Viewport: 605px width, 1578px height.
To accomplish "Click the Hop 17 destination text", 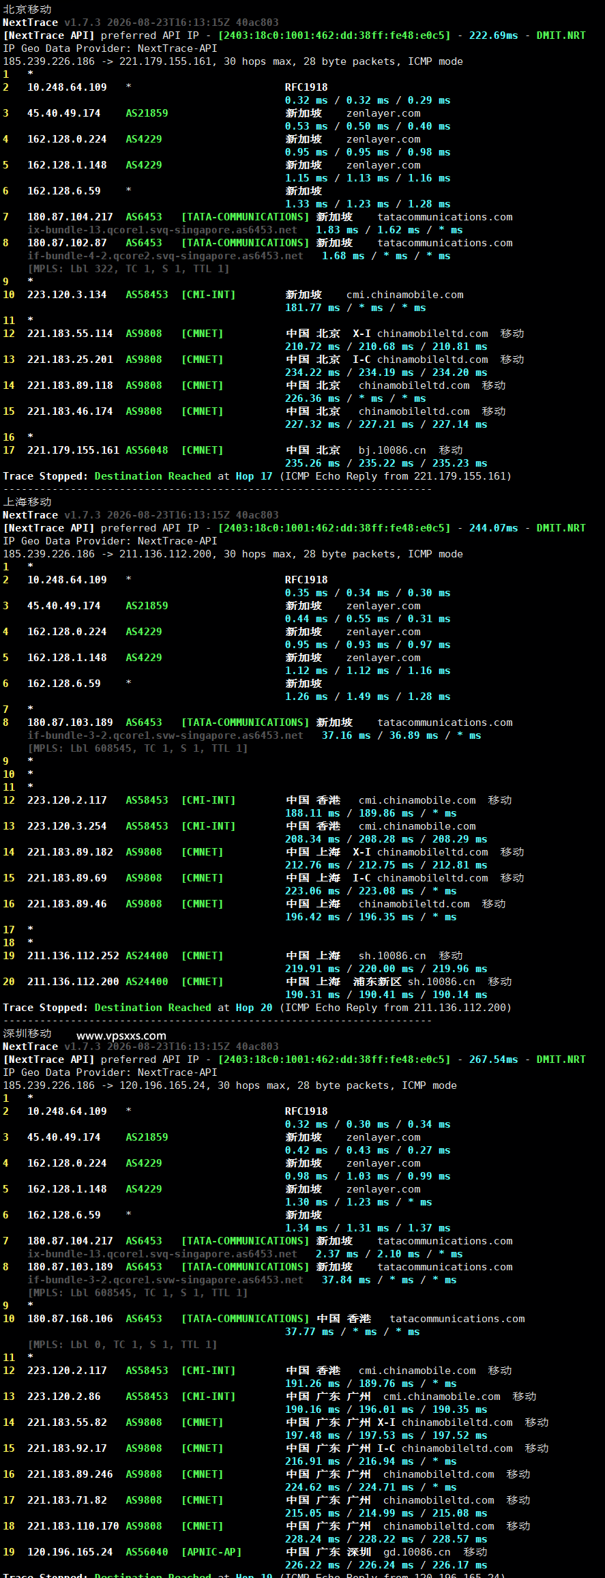I will coord(254,476).
